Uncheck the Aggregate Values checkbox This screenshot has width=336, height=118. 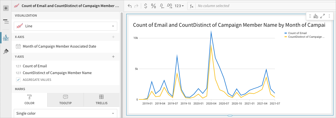pyautogui.click(x=18, y=80)
